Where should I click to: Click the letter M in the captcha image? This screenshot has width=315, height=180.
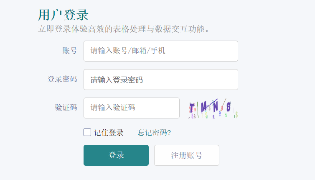tap(203, 107)
